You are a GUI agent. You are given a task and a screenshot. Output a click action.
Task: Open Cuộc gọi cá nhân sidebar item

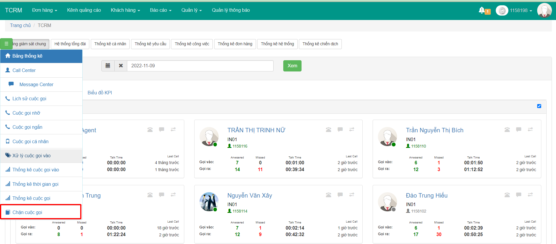[x=41, y=141]
